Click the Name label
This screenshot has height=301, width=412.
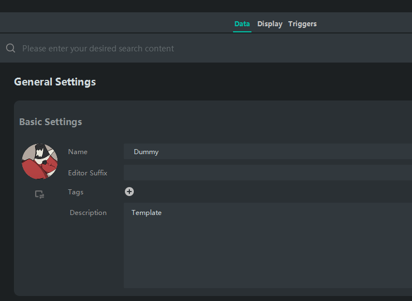(77, 152)
